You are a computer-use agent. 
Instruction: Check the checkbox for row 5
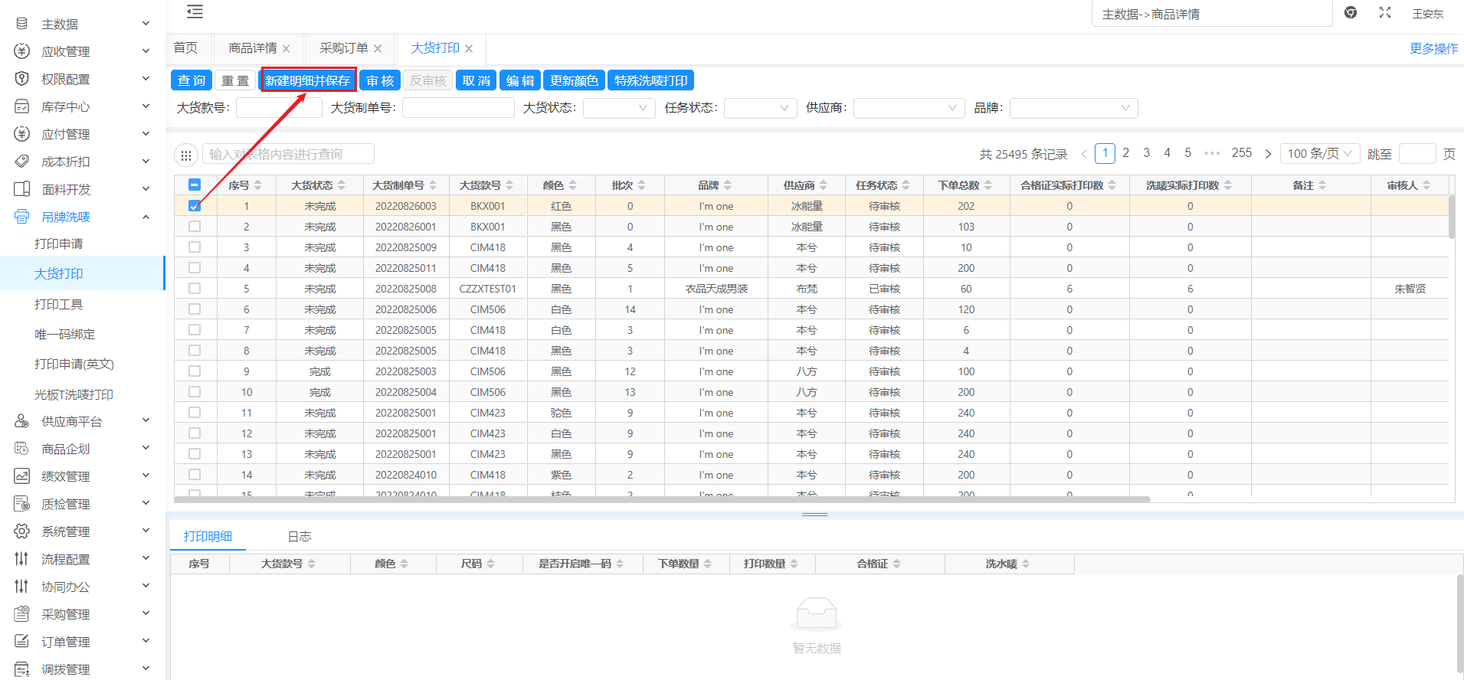[195, 289]
